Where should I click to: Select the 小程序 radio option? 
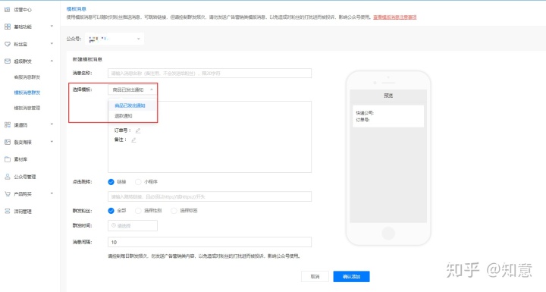[138, 182]
